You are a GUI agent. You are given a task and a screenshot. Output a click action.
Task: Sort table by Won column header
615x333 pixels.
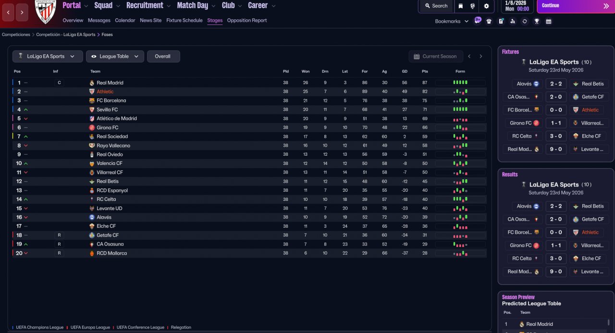click(306, 72)
